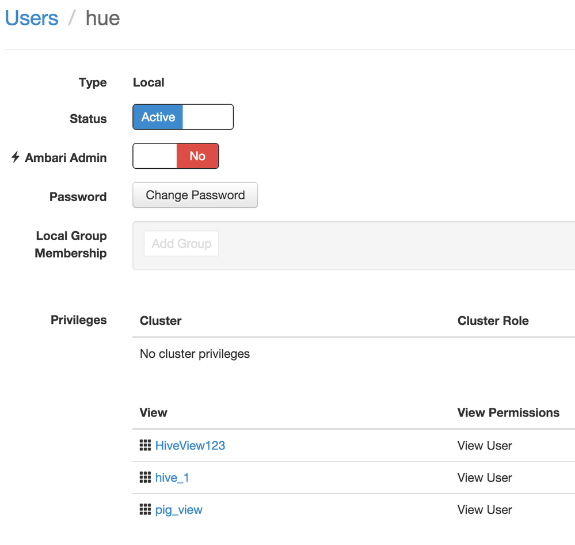Viewport: 575px width, 545px height.
Task: Open the hive_1 view link
Action: tap(172, 478)
